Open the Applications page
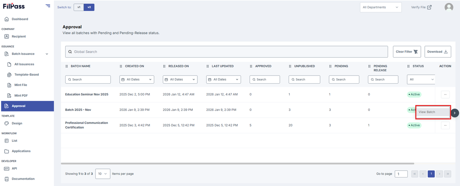 click(x=21, y=151)
